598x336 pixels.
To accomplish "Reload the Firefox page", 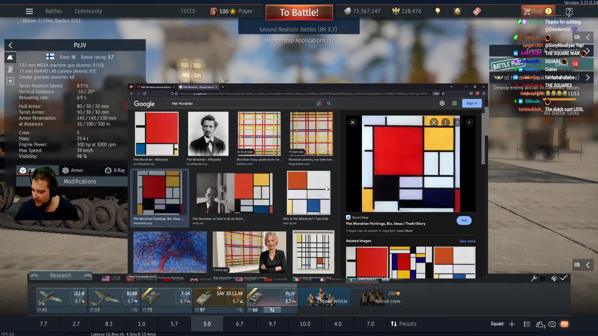I will pos(145,94).
